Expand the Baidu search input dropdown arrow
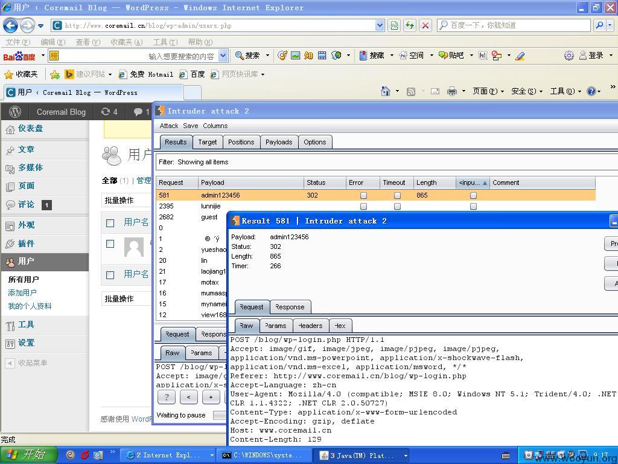Viewport: 618px width, 464px height. pyautogui.click(x=223, y=56)
